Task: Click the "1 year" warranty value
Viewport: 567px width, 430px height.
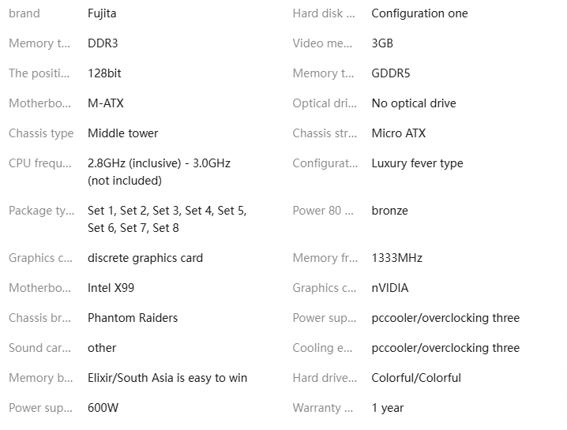Action: (x=387, y=408)
